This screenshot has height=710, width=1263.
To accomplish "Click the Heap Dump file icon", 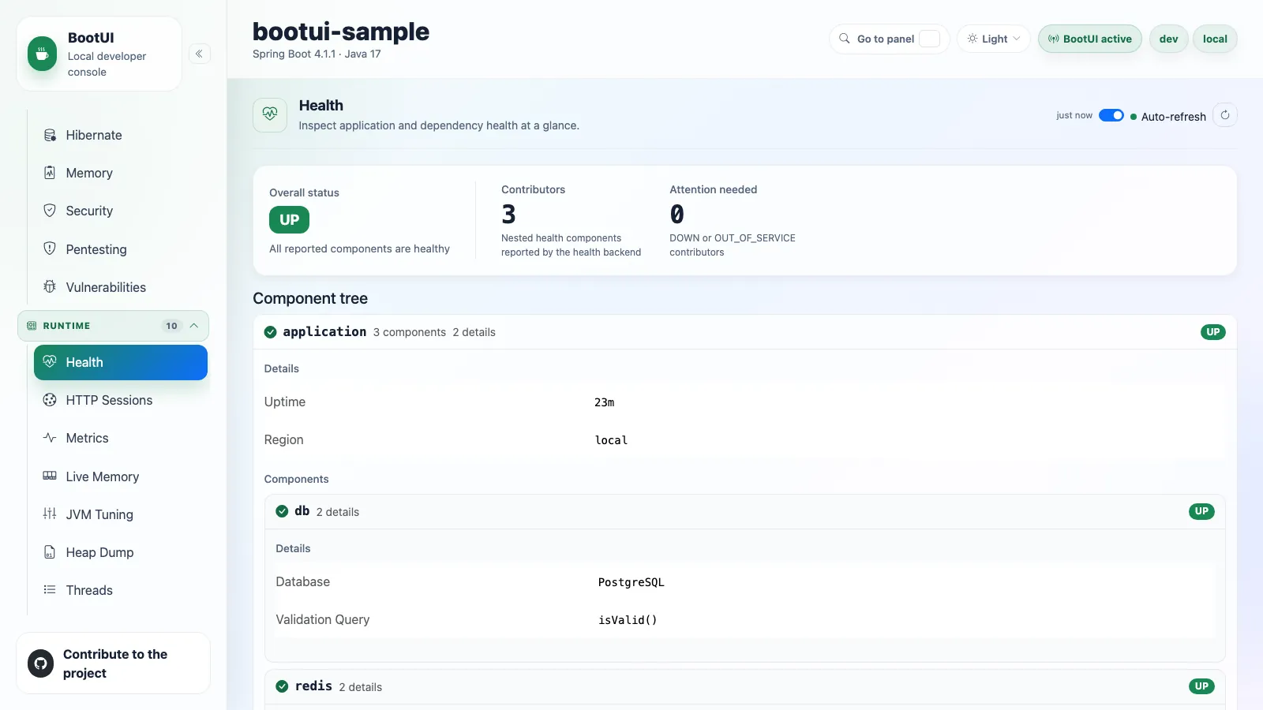I will (x=50, y=552).
